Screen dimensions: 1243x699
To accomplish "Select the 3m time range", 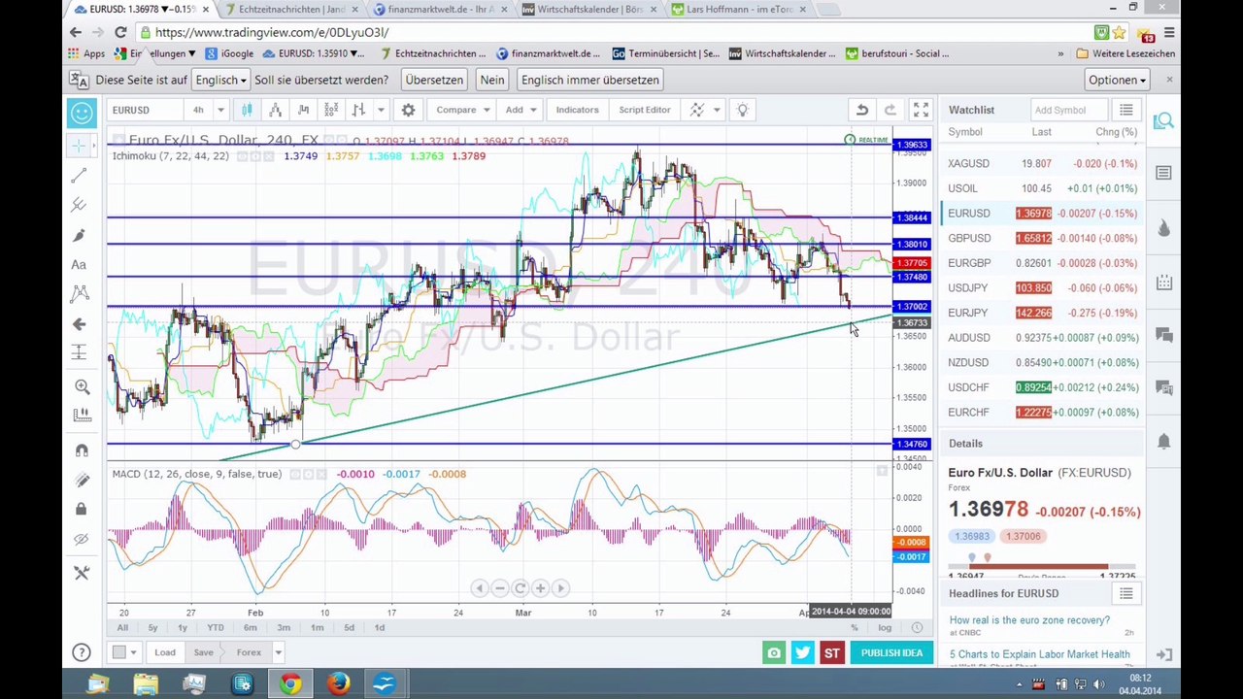I will [x=284, y=628].
